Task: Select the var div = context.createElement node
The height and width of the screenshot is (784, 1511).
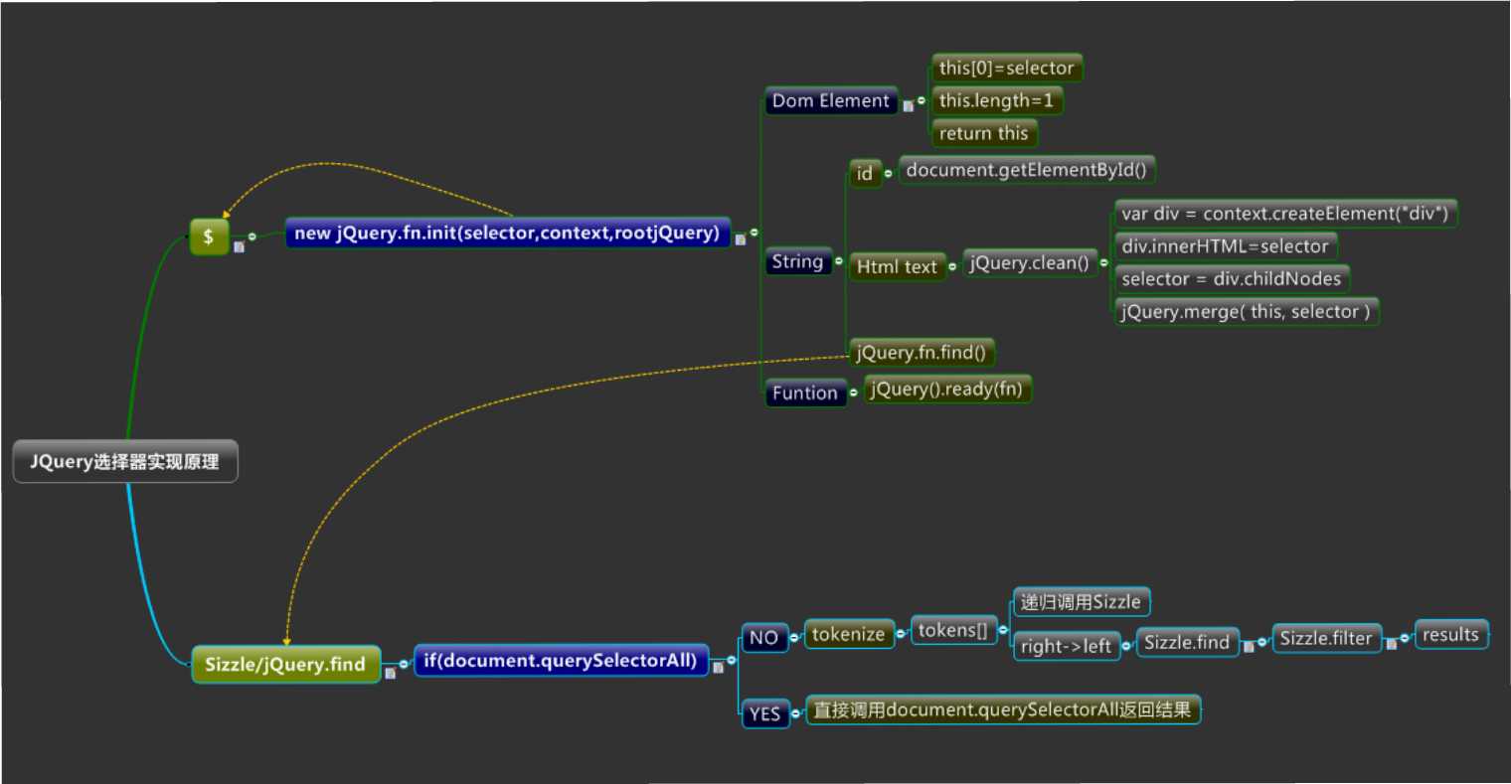Action: tap(1285, 214)
